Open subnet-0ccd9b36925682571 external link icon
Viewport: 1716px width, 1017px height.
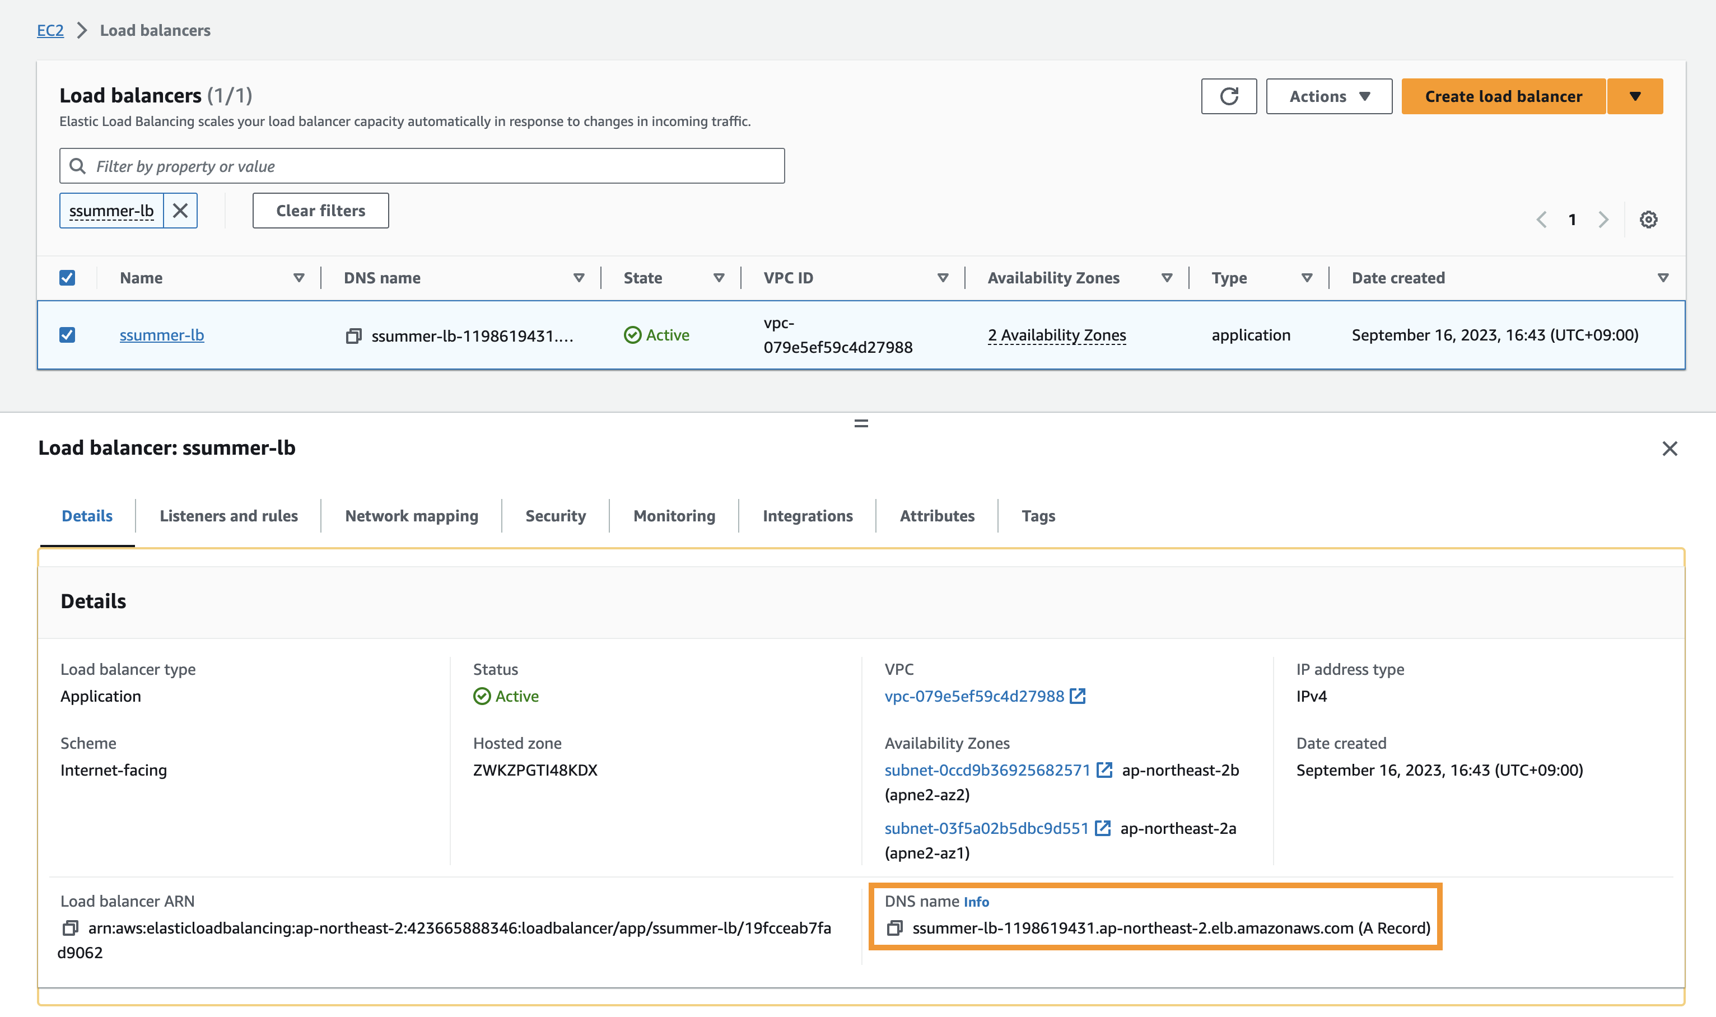point(1104,770)
